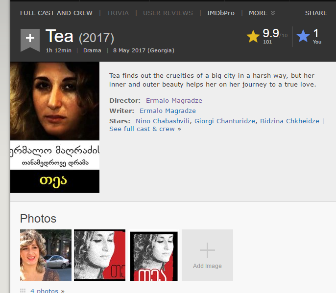This screenshot has height=293, width=336.
Task: Open writer Ermalo Magradze link
Action: point(168,111)
